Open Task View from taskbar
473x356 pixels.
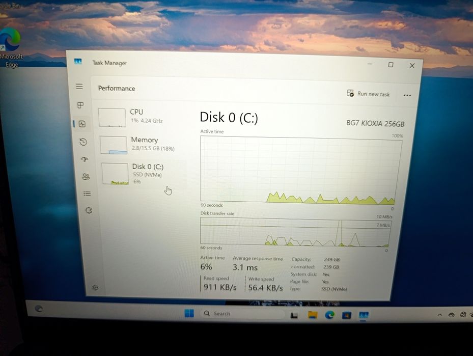[x=294, y=315]
